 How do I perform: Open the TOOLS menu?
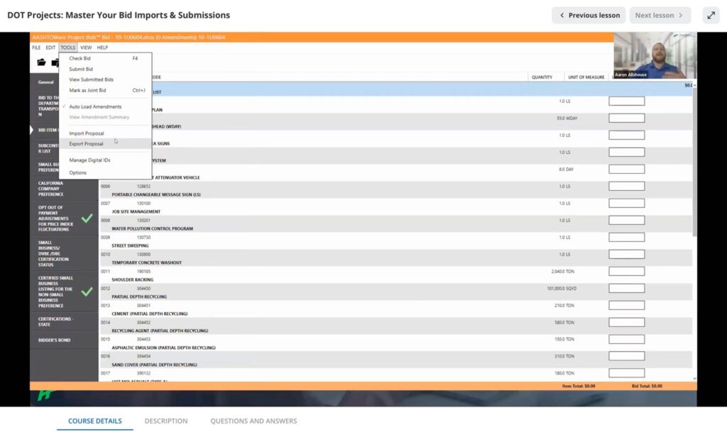tap(67, 48)
